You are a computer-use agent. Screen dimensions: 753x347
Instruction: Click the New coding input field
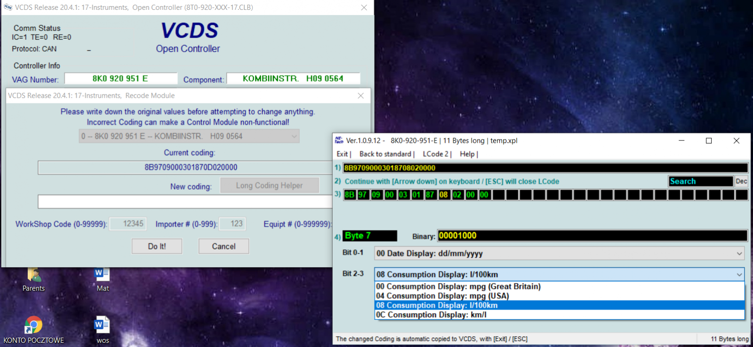(x=185, y=201)
